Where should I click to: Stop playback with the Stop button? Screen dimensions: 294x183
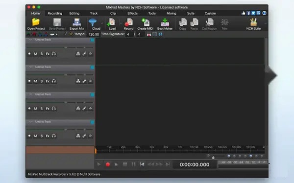click(x=125, y=164)
